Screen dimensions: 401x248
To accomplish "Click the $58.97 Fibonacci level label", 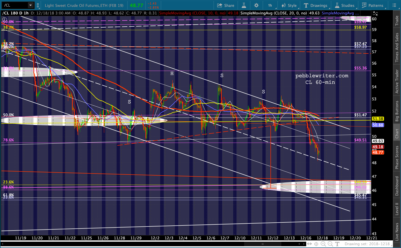I will coord(360,27).
